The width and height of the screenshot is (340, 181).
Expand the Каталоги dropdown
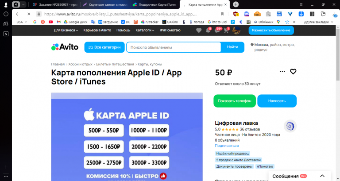[x=145, y=30]
